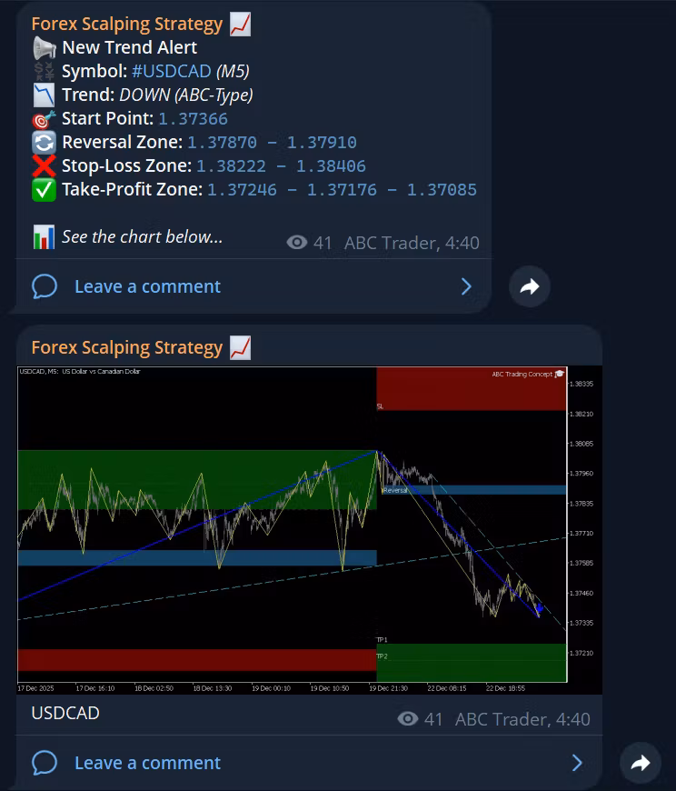
Task: Click the red X emoji beside Stop-Loss Zone
Action: coord(44,166)
